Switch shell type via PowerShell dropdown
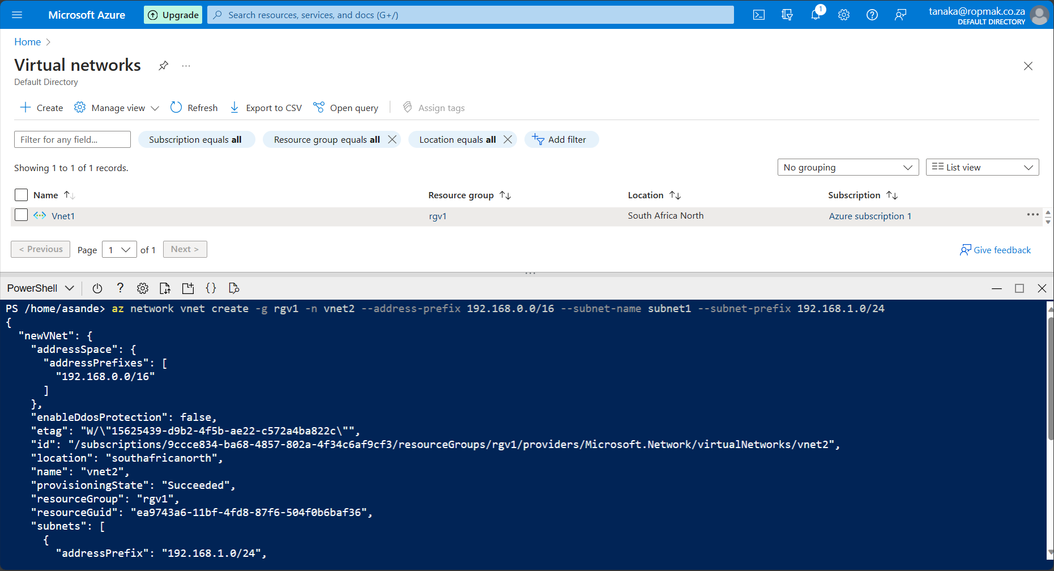This screenshot has width=1054, height=571. (x=41, y=288)
